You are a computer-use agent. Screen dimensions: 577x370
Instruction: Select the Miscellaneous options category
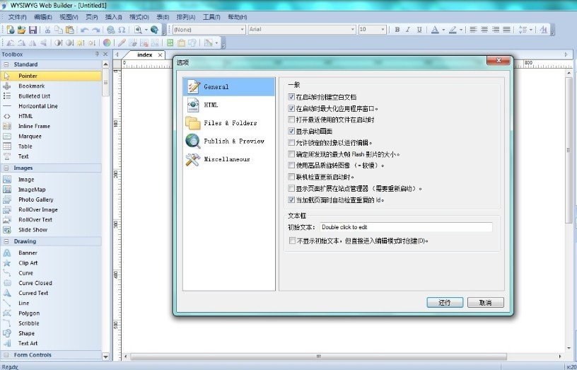(x=229, y=159)
